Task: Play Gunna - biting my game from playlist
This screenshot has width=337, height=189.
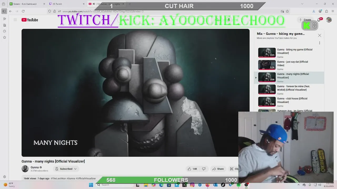Action: pos(289,52)
